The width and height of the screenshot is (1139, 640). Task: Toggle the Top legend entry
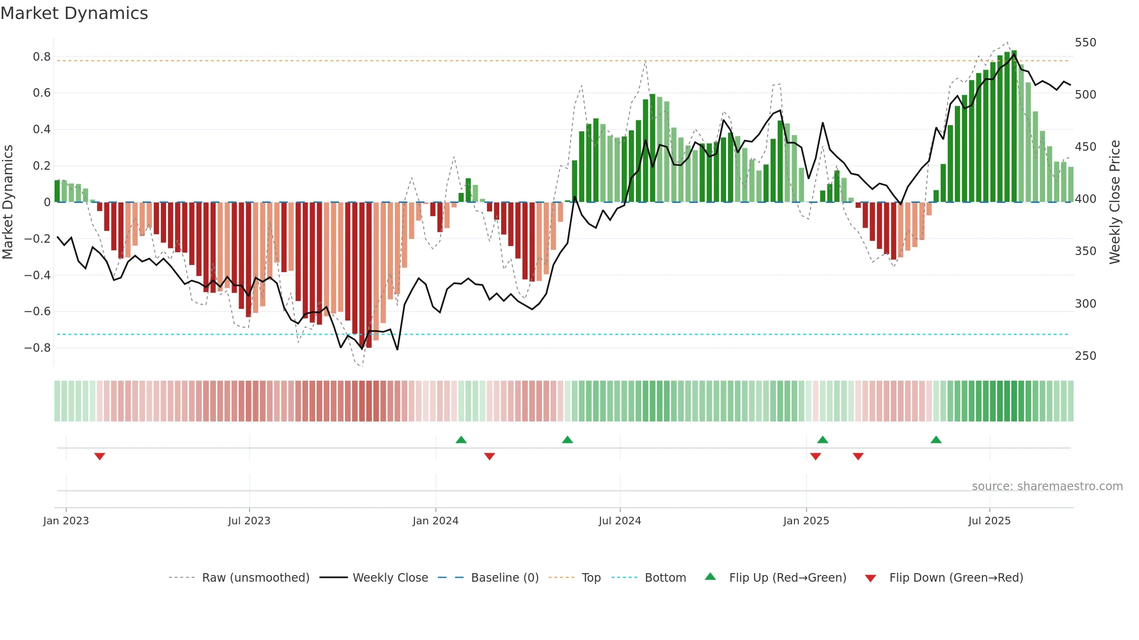coord(591,578)
